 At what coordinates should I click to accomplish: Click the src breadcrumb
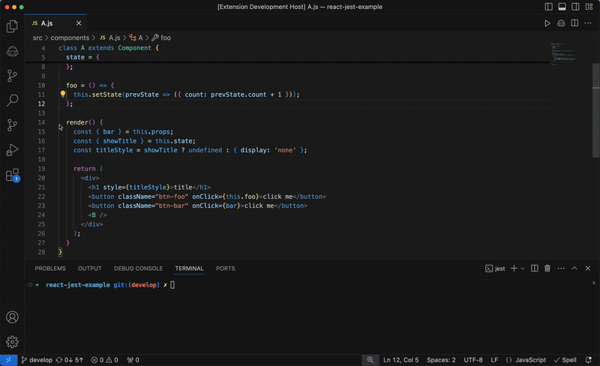(x=37, y=37)
